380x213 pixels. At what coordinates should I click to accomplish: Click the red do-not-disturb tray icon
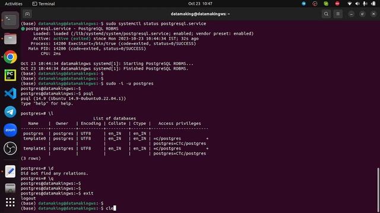point(337,4)
